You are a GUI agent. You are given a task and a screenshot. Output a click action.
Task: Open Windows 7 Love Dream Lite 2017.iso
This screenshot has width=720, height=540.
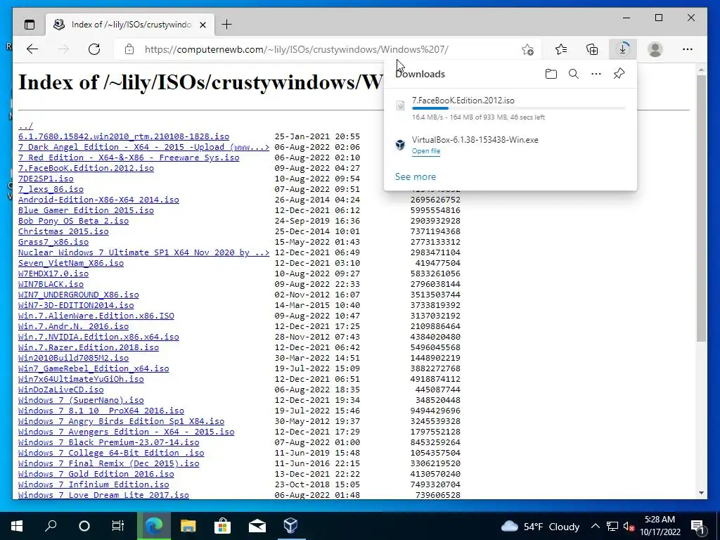pos(103,496)
